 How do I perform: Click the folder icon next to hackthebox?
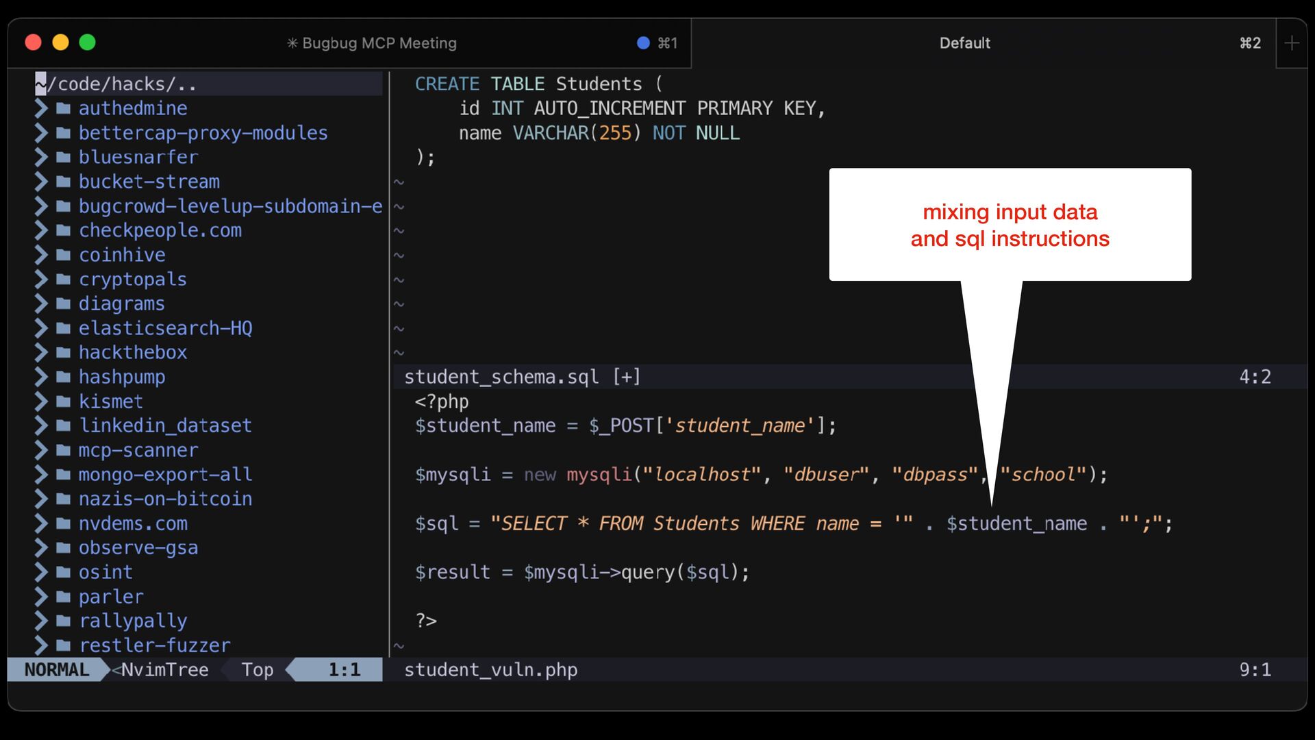click(x=64, y=353)
